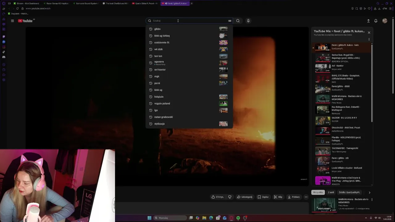Play "Sarius feat. Rogal DDL - NajsHajs" playlist item
This screenshot has width=395, height=222.
coord(342,57)
